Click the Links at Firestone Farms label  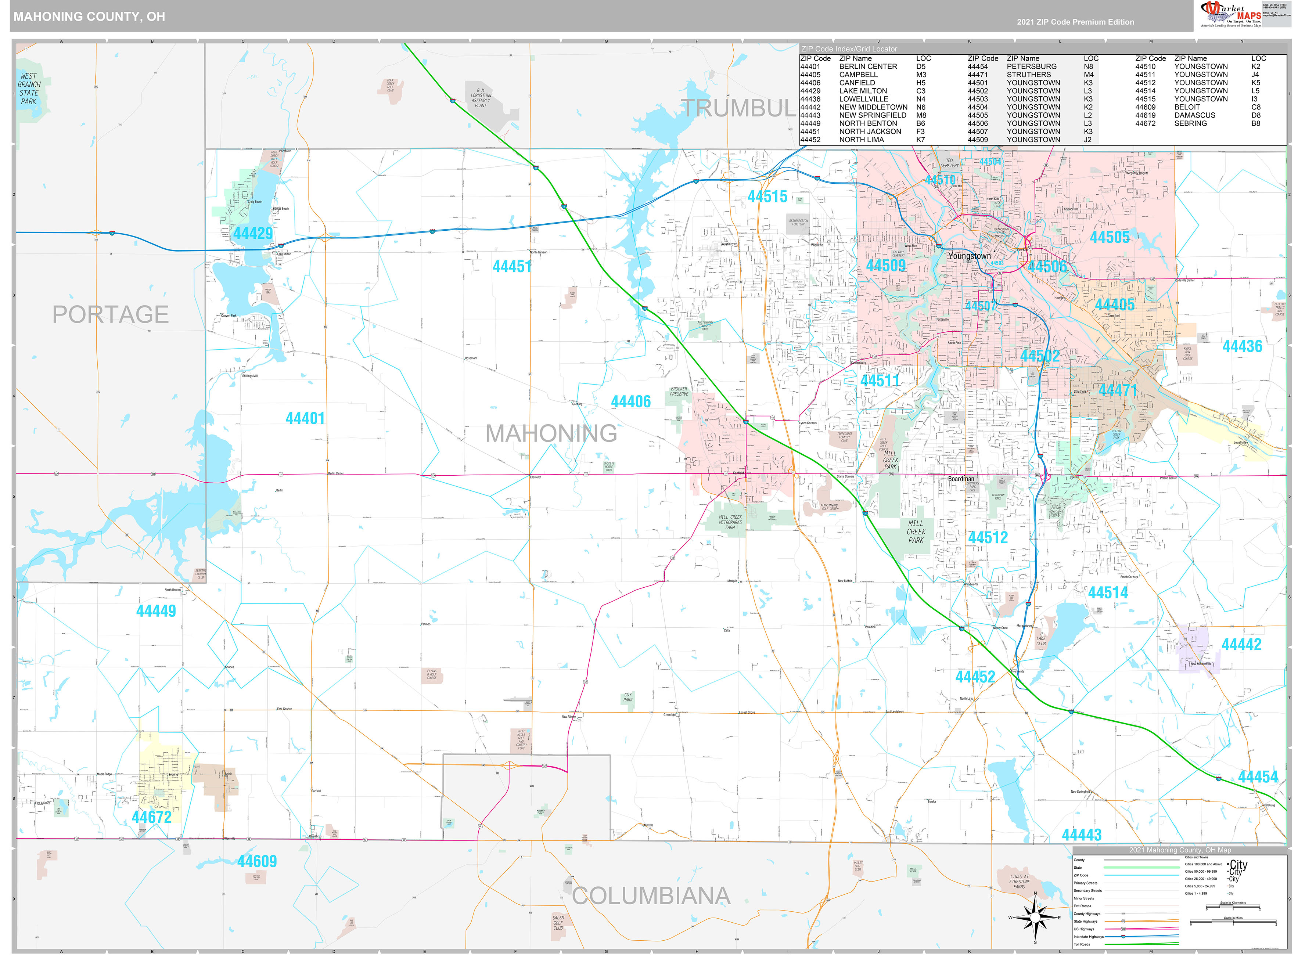[x=1019, y=882]
